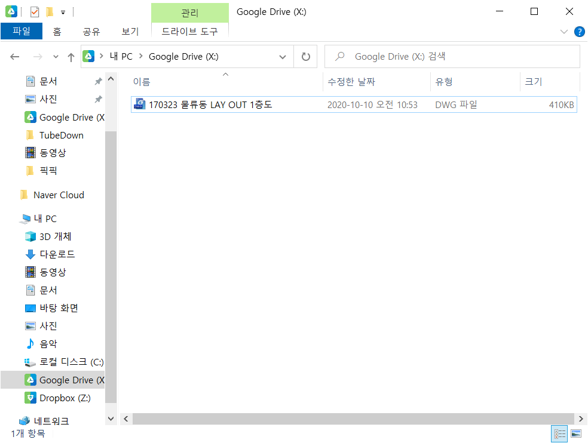588x443 pixels.
Task: Click Google Drive (X:) breadcrumb segment
Action: pos(184,57)
